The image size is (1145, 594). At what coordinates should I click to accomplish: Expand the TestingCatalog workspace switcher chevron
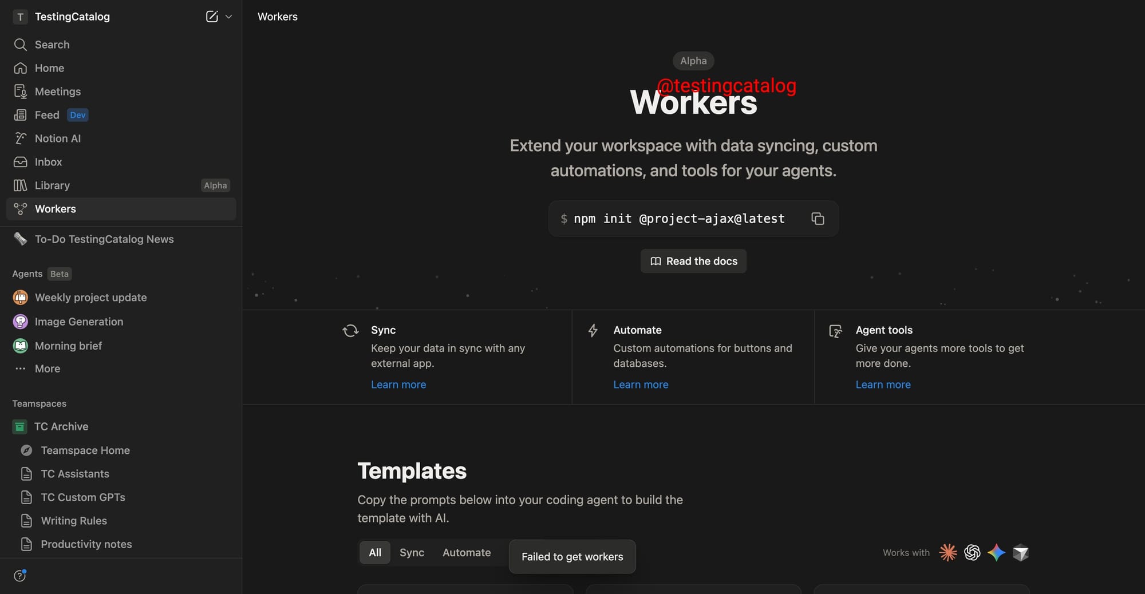point(229,17)
